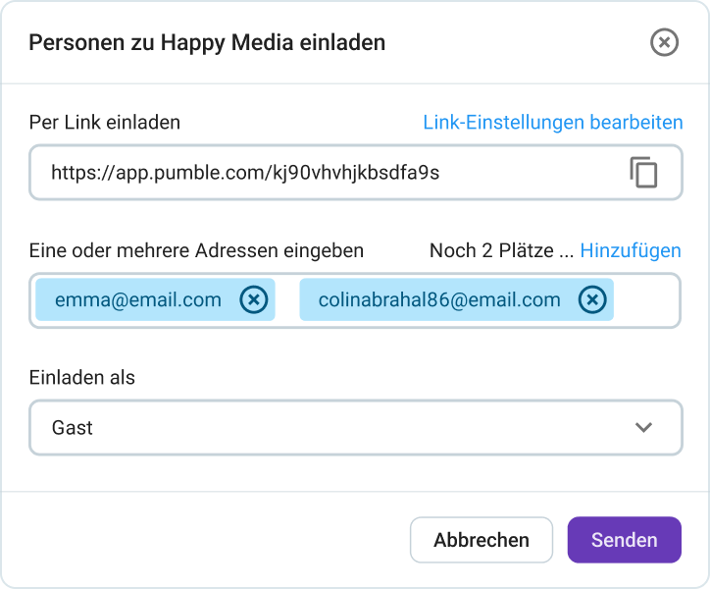Click the 'Gast' text in the role selector
This screenshot has width=710, height=589.
click(72, 428)
